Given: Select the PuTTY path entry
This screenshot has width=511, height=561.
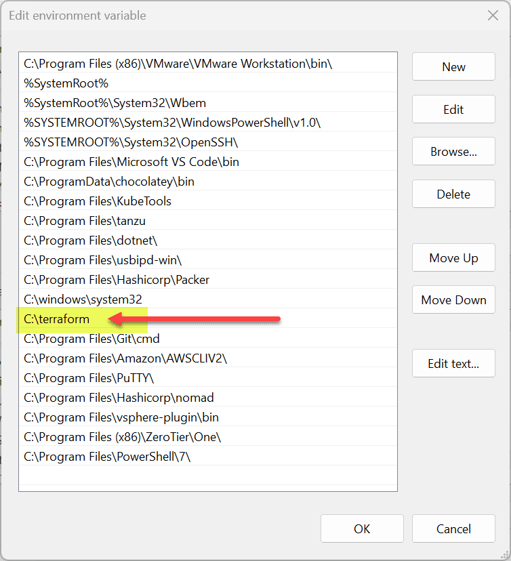Looking at the screenshot, I should coord(89,378).
